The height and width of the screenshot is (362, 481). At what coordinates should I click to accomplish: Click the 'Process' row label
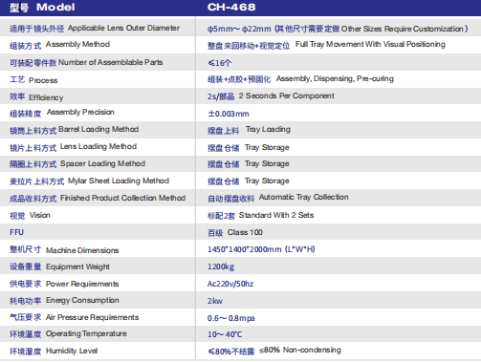[43, 80]
